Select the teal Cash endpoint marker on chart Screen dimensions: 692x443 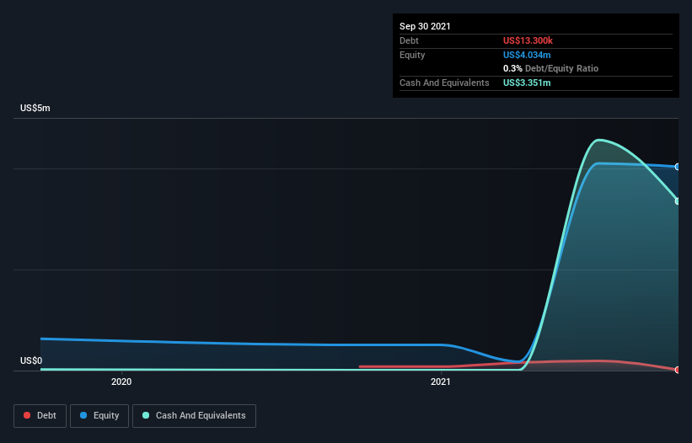pos(678,201)
